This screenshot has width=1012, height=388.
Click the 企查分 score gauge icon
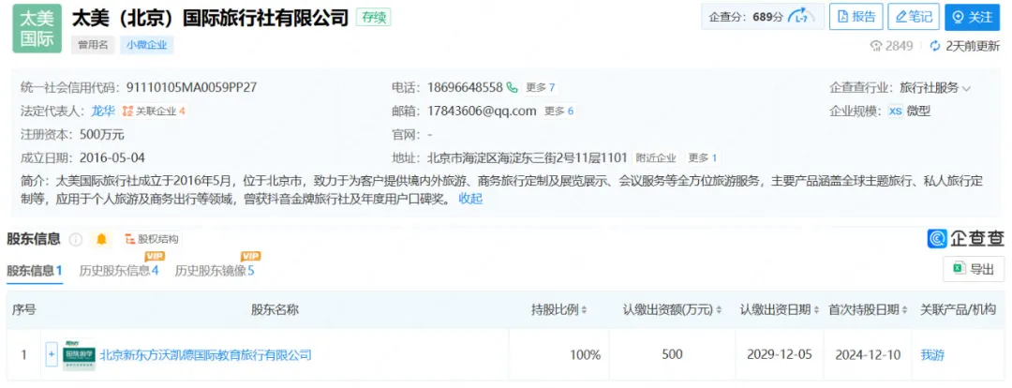801,17
